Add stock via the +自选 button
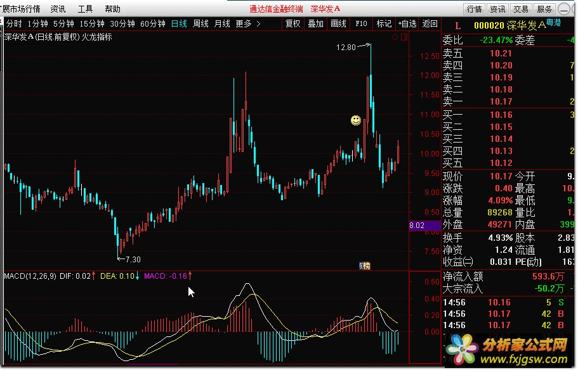This screenshot has height=370, width=578. [407, 24]
